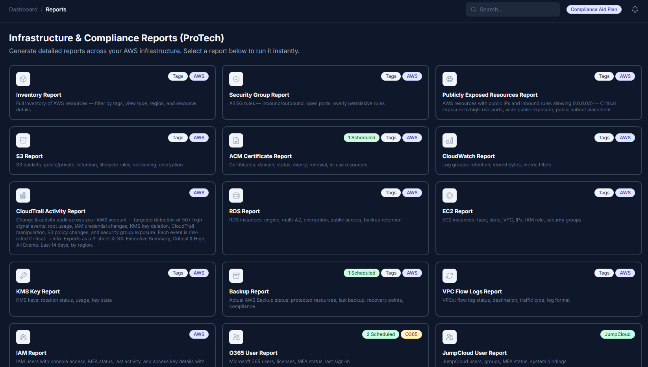
Task: Click the 'RDS instances: engine, multi-AZ' description
Action: pyautogui.click(x=315, y=220)
